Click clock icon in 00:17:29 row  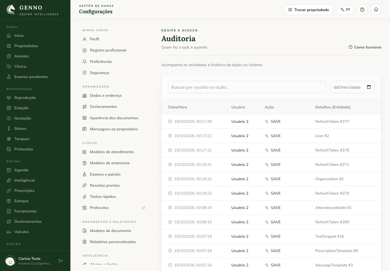coord(170,121)
